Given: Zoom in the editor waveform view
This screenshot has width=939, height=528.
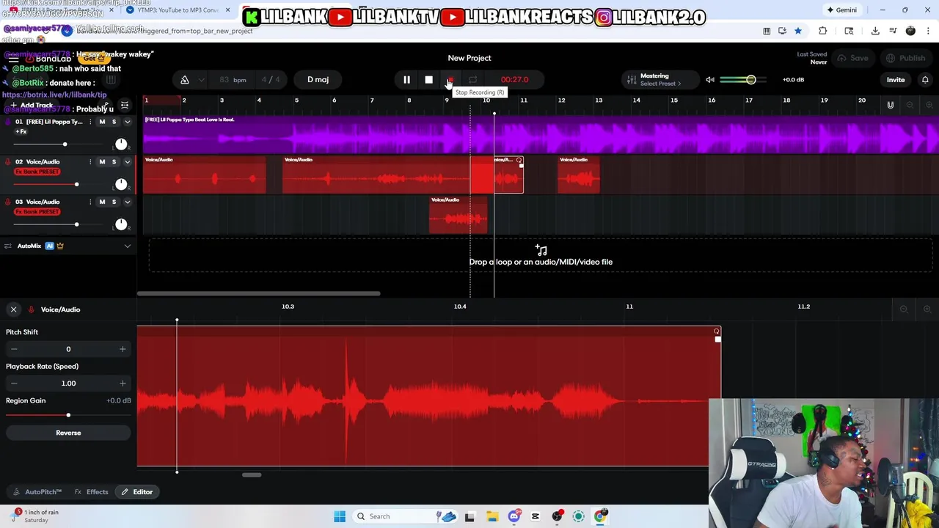Looking at the screenshot, I should (927, 309).
